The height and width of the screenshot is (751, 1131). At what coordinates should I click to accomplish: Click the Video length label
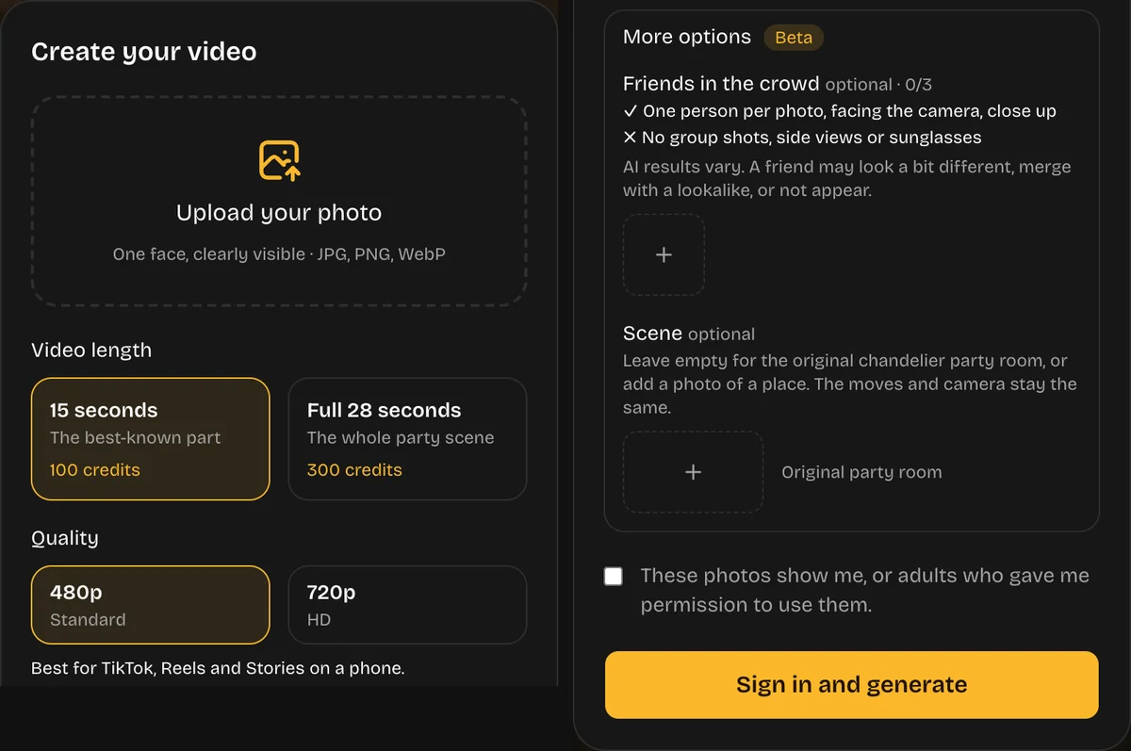pyautogui.click(x=91, y=350)
